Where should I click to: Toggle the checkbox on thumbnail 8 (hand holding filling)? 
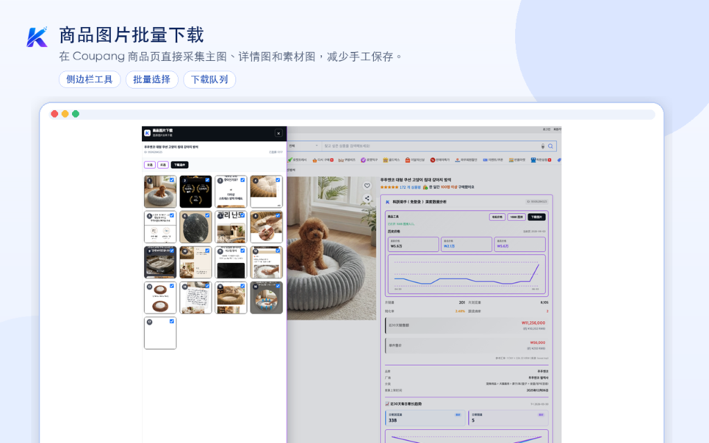(278, 215)
